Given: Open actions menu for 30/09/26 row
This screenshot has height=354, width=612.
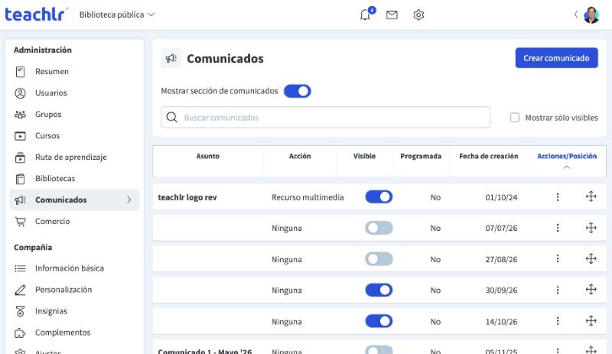Looking at the screenshot, I should 558,290.
